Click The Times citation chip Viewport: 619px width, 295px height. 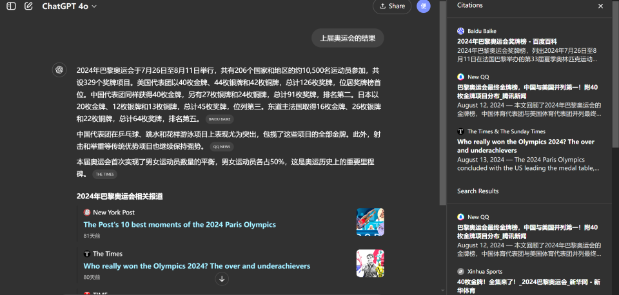(104, 175)
